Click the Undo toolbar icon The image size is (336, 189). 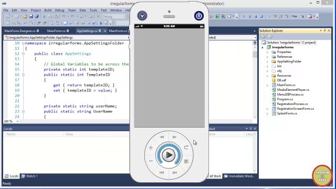pyautogui.click(x=63, y=16)
